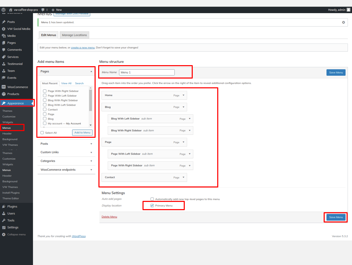Image resolution: width=352 pixels, height=265 pixels.
Task: Click the WordPress logo icon in admin bar
Action: tap(4, 10)
